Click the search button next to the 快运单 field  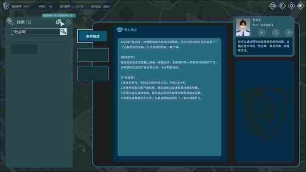click(63, 31)
